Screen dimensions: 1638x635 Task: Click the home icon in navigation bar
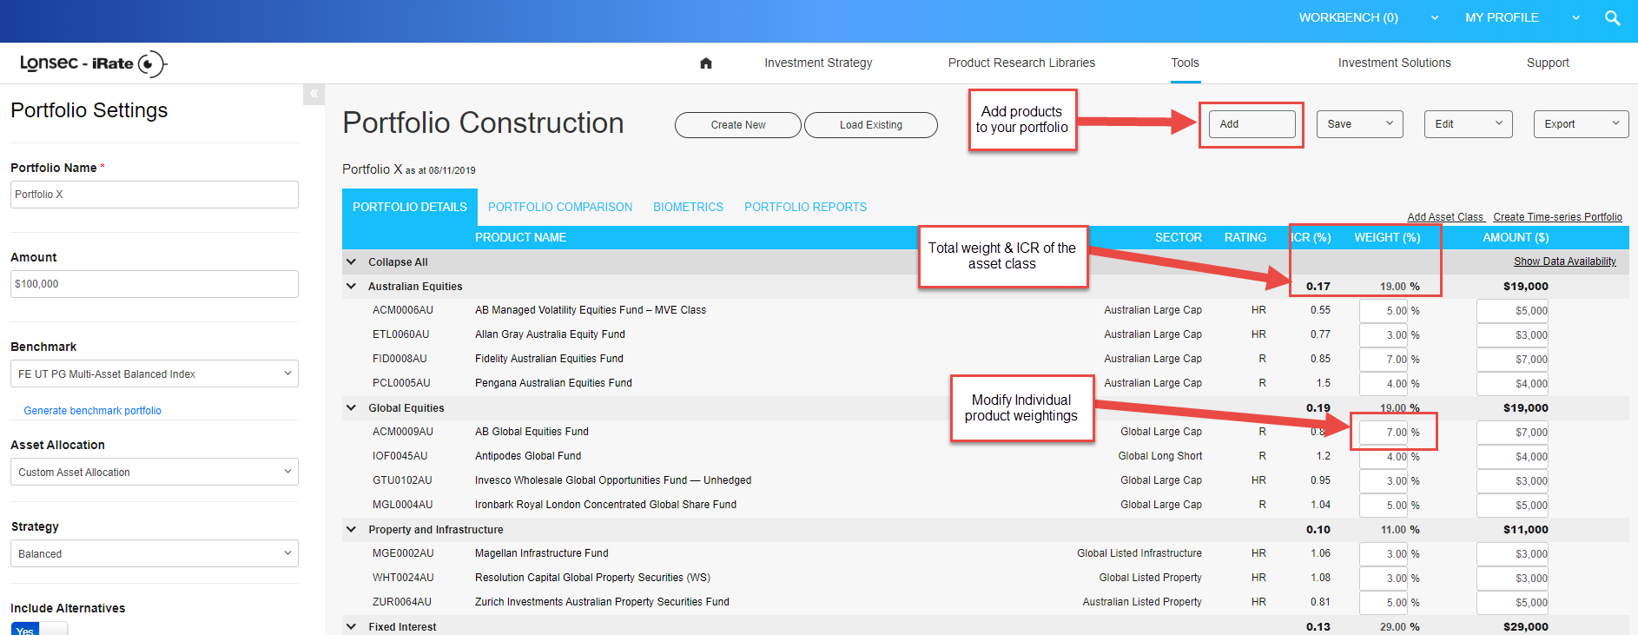click(x=705, y=63)
